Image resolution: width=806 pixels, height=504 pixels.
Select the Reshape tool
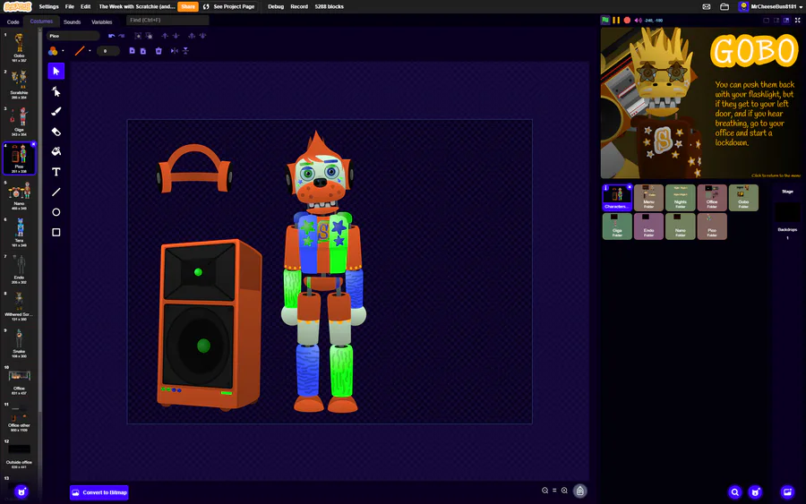[x=56, y=91]
